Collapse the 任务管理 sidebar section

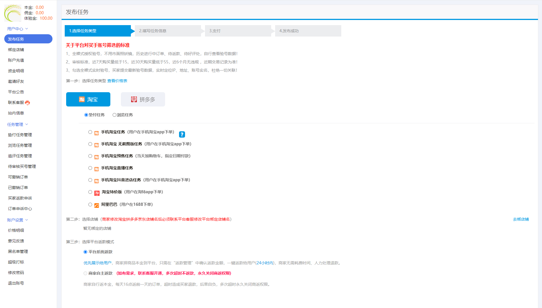click(x=18, y=124)
